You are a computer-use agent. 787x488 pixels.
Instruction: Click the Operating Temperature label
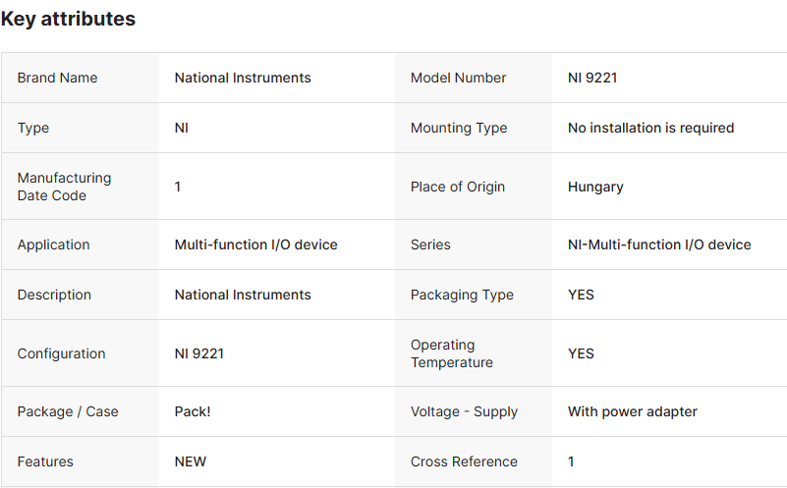452,353
